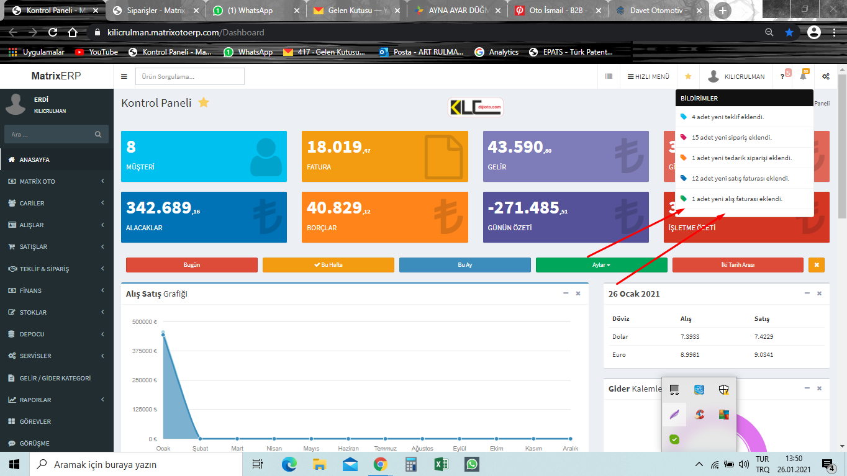Expand the FİNANS sidebar menu

(x=56, y=290)
